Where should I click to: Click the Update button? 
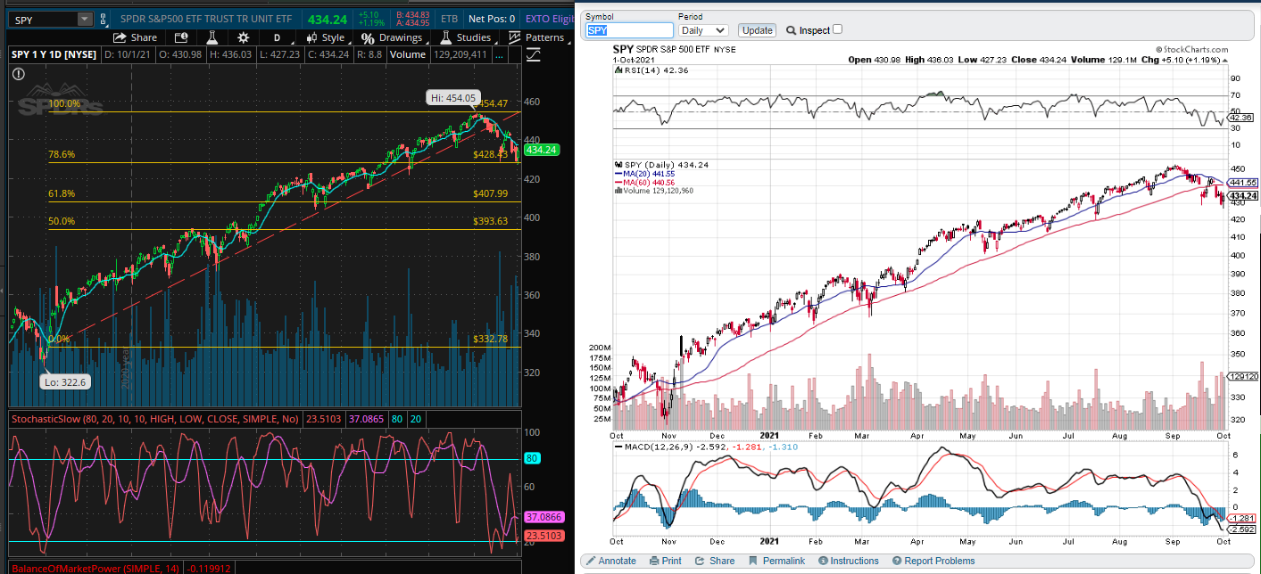click(x=758, y=30)
